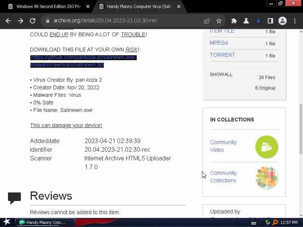
Task: Click the Handy Manny Com... taskbar button
Action: coord(45,222)
